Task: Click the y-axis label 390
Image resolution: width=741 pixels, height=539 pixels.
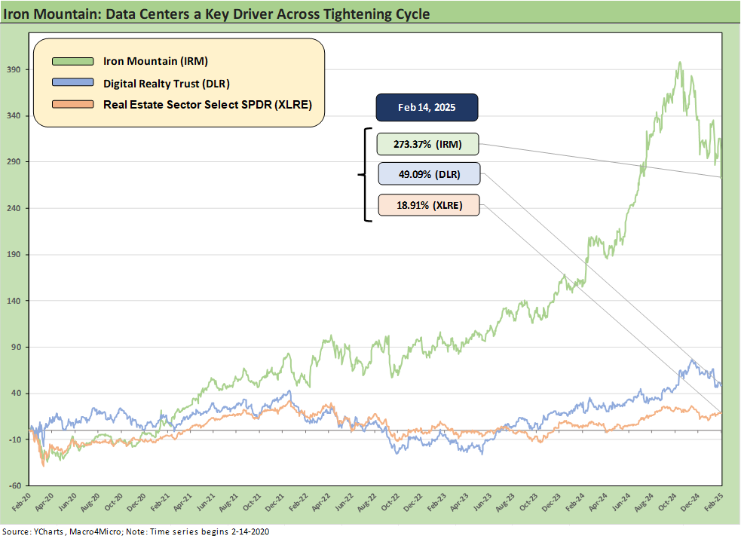Action: (x=14, y=69)
